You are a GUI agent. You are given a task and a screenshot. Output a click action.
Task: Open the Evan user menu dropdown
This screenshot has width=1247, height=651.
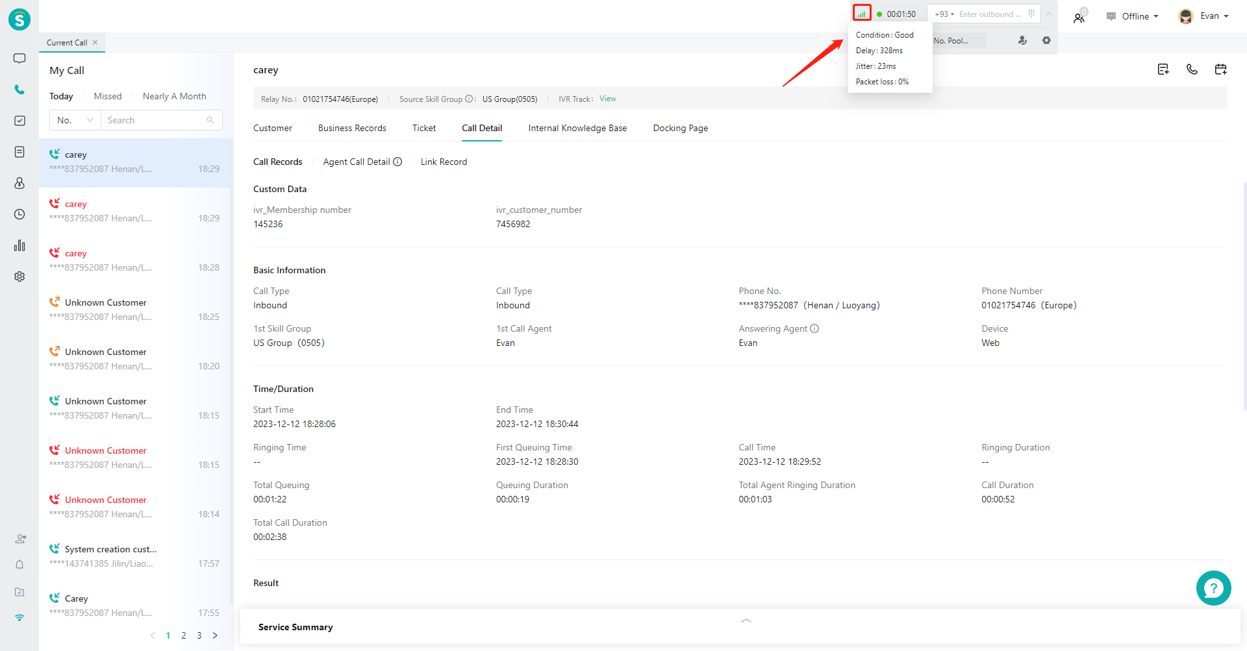click(1203, 16)
